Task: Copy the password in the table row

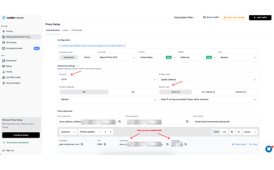Action: click(186, 144)
